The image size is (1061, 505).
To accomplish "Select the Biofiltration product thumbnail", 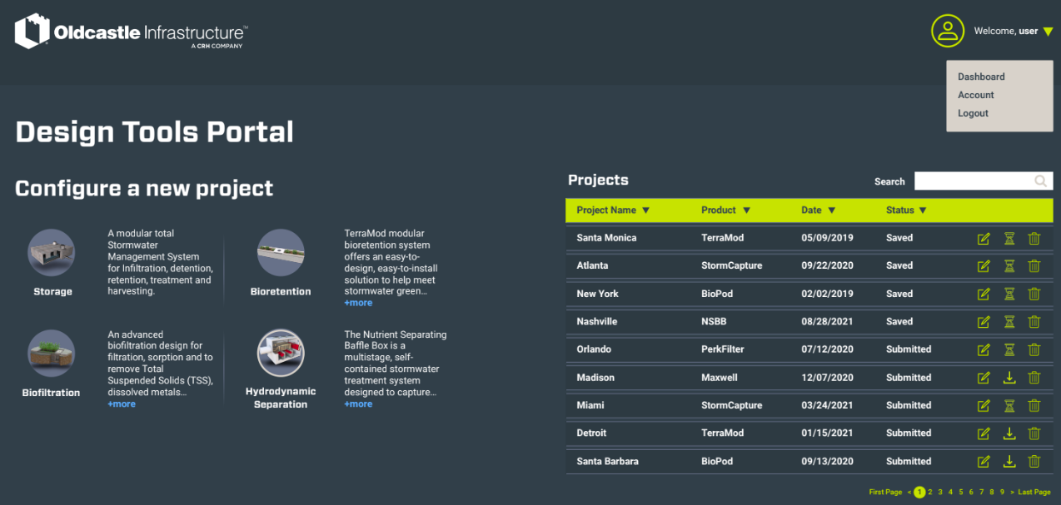I will point(52,354).
